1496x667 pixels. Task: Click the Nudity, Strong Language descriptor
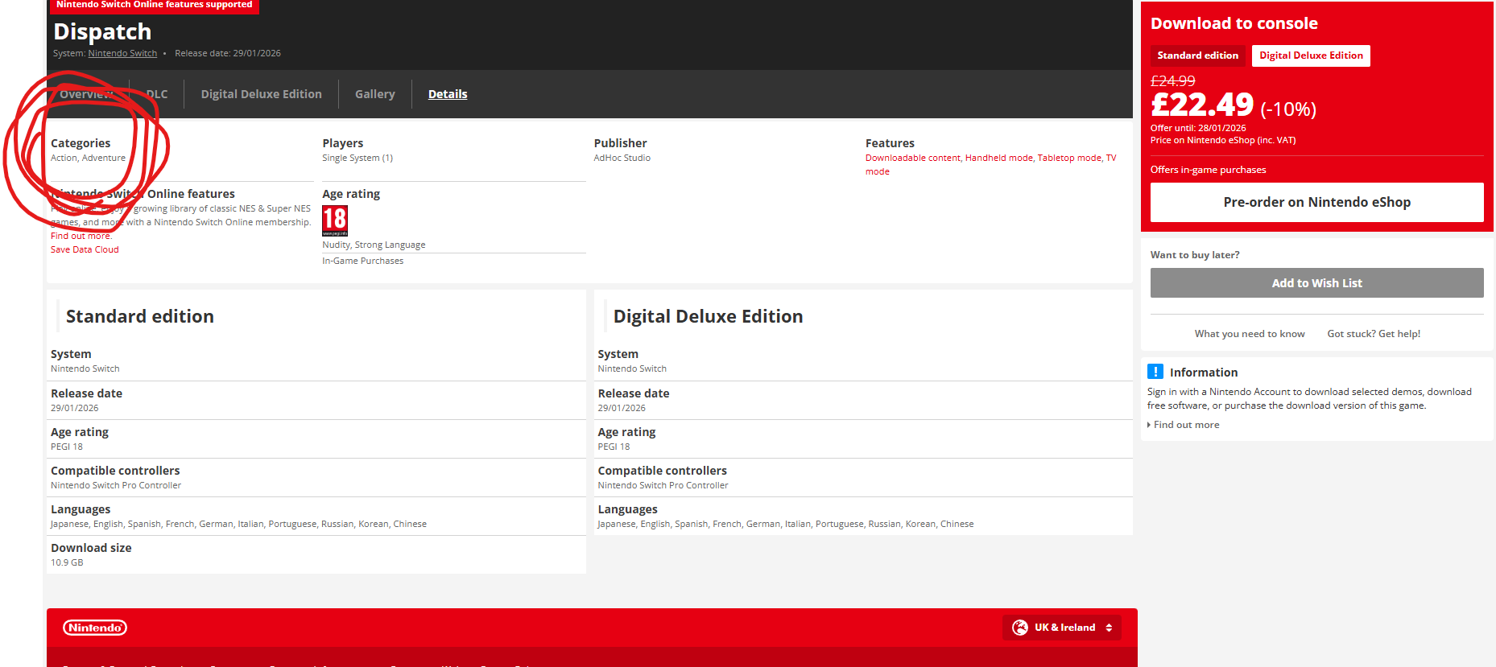[x=374, y=245]
